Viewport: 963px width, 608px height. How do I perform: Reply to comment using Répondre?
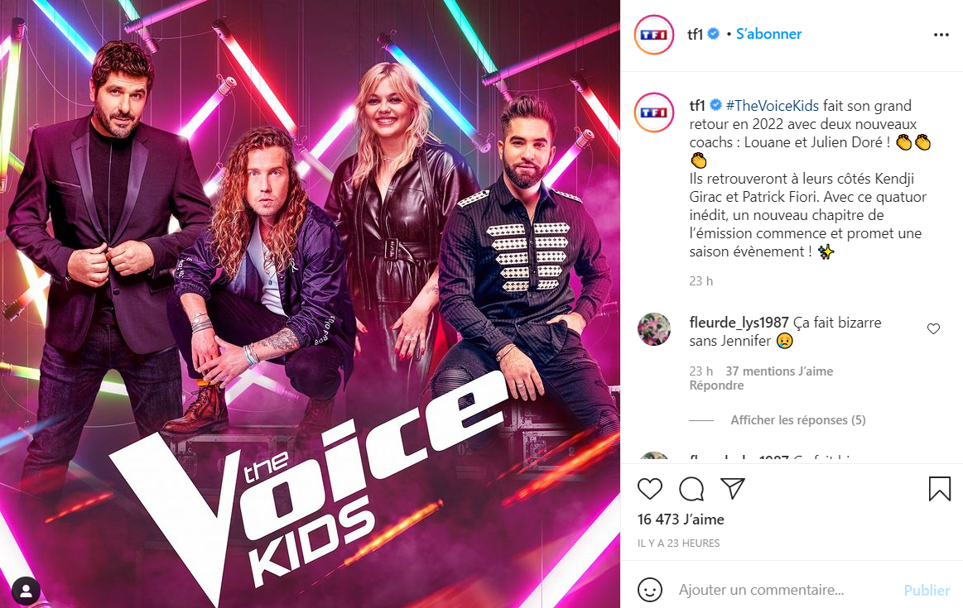click(x=716, y=385)
